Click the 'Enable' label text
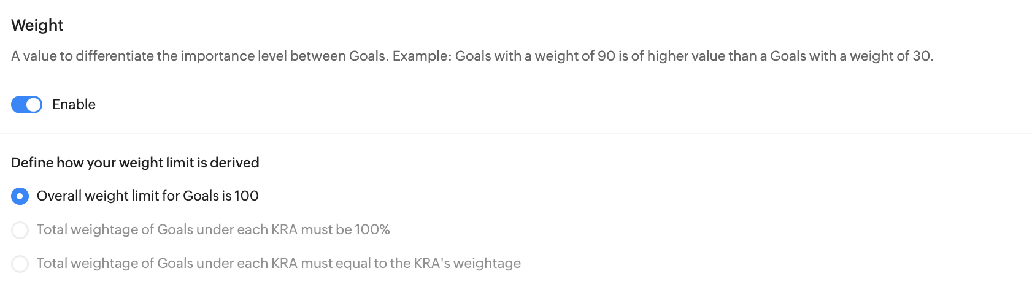 (x=74, y=105)
